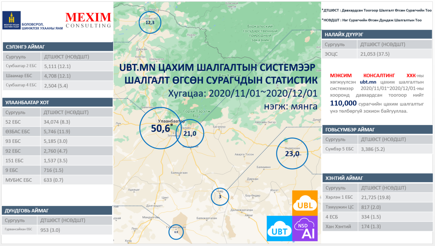
Task: Click the value 334 (1.5)
Action: click(371, 217)
